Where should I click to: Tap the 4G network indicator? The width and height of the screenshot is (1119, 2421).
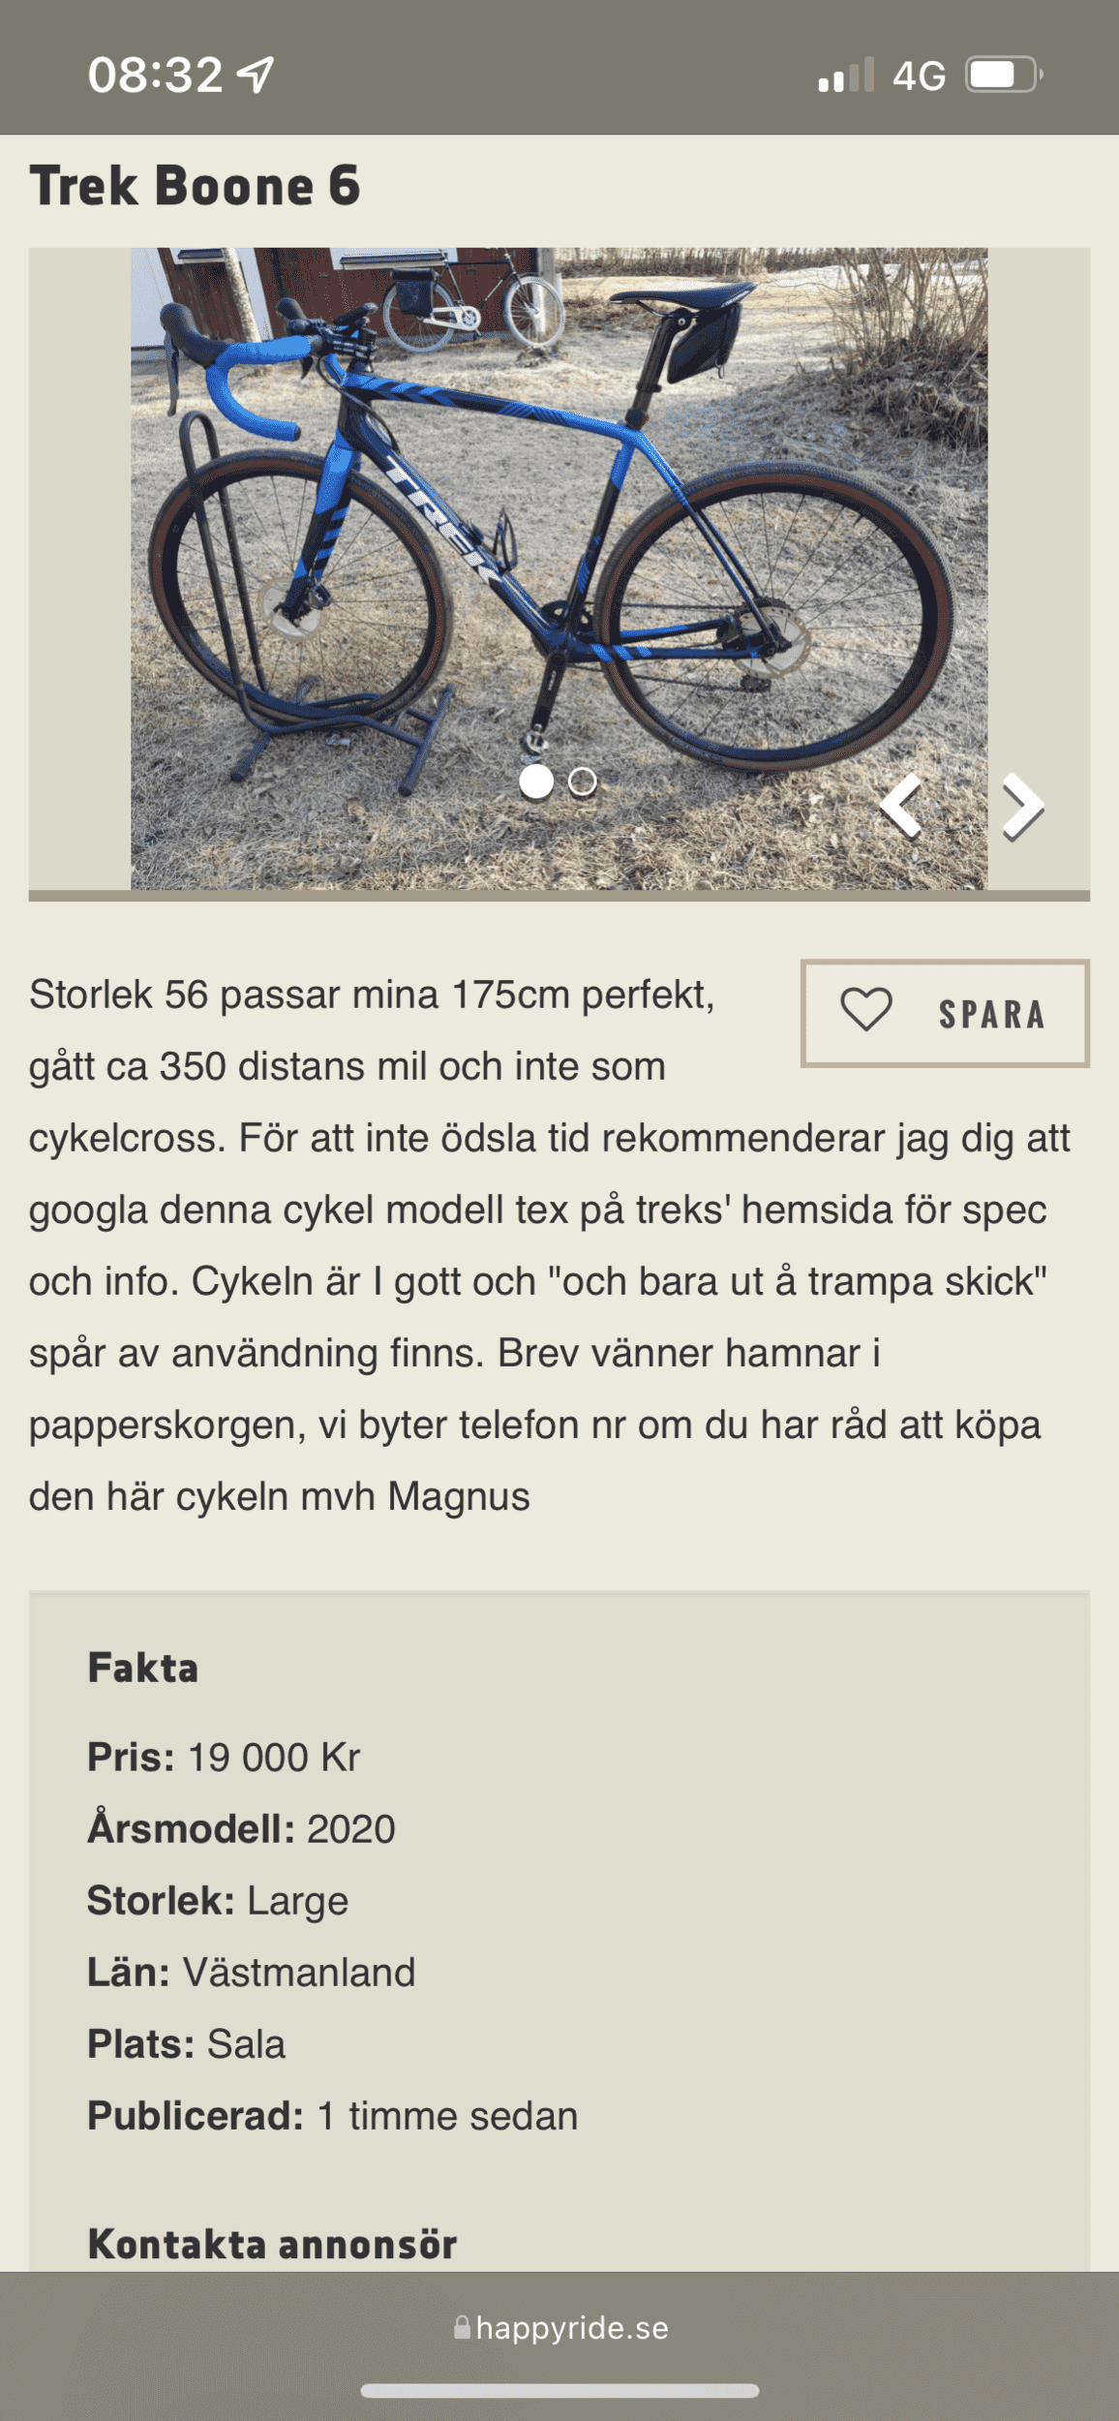tap(919, 76)
